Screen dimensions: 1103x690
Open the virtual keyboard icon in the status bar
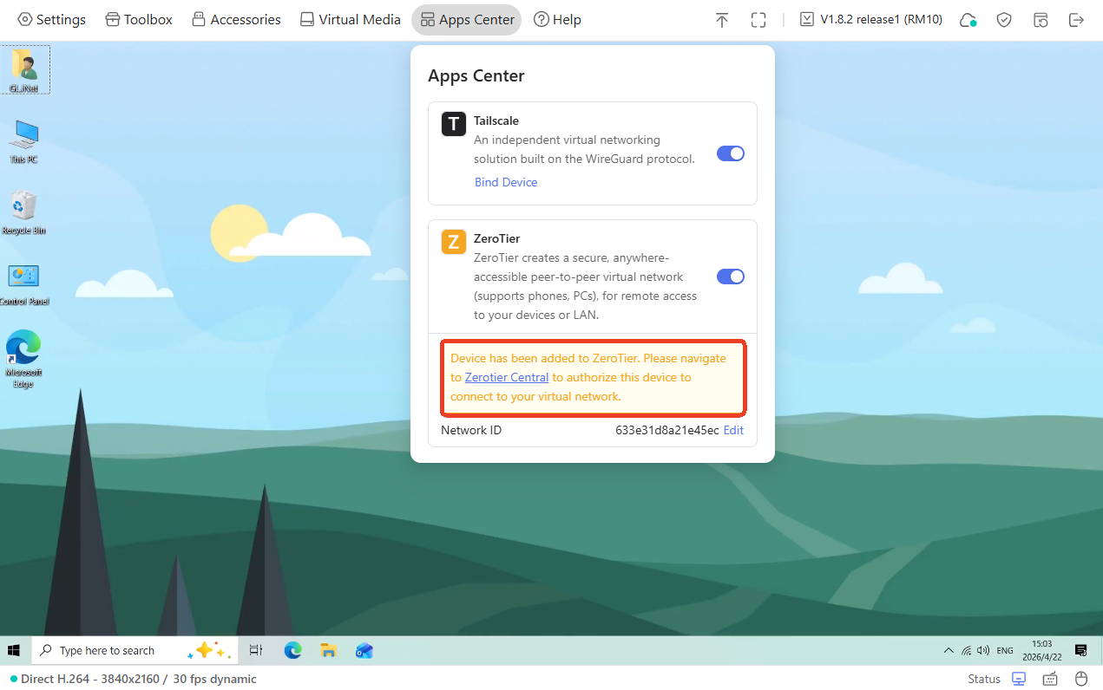(x=1049, y=679)
